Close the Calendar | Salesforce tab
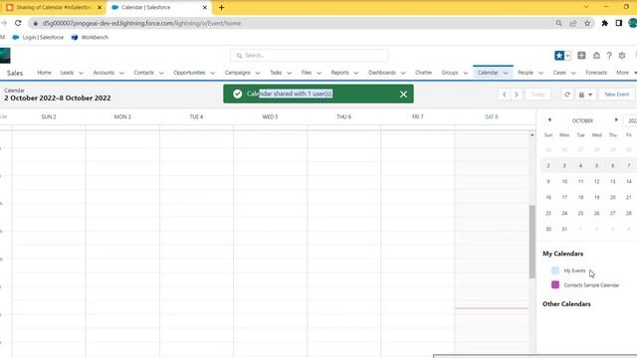The width and height of the screenshot is (637, 358). [205, 7]
